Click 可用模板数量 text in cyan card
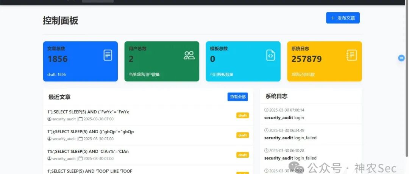The image size is (409, 174). pyautogui.click(x=222, y=75)
